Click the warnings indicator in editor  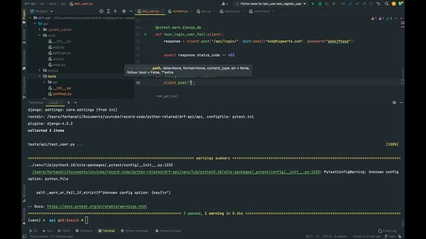point(374,19)
